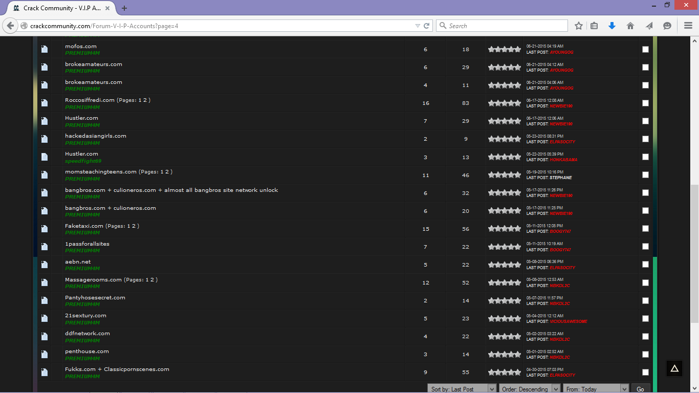Click the thread icon beside momsteachingteens.com
The width and height of the screenshot is (699, 393).
(x=45, y=174)
